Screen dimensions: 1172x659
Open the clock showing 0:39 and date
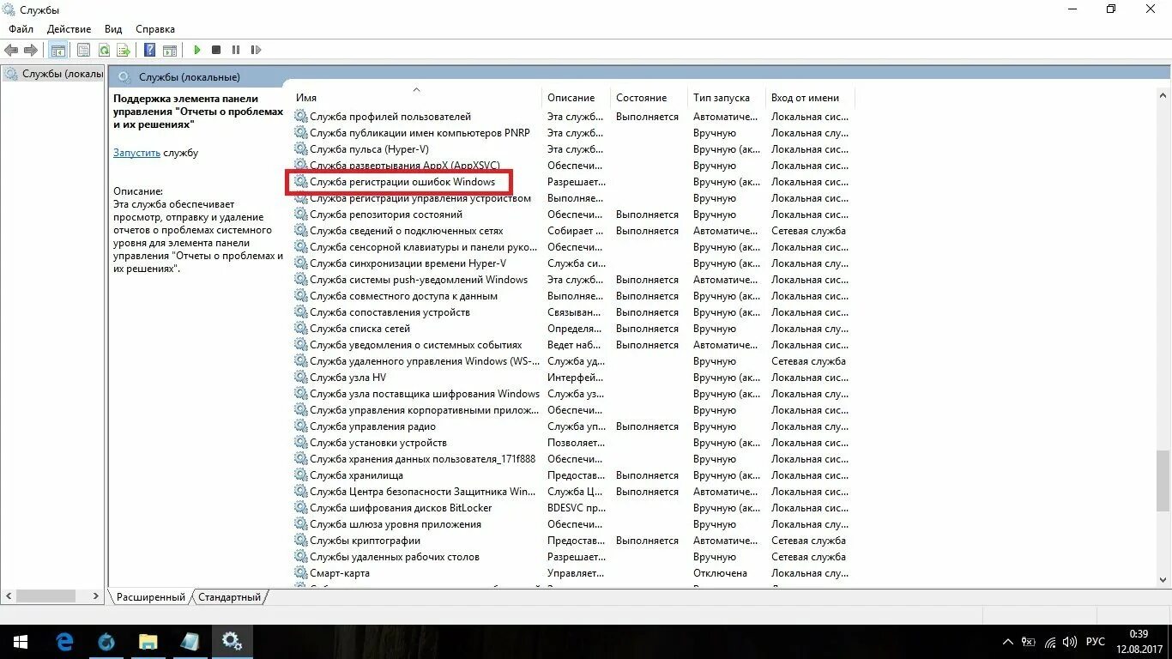(x=1139, y=642)
